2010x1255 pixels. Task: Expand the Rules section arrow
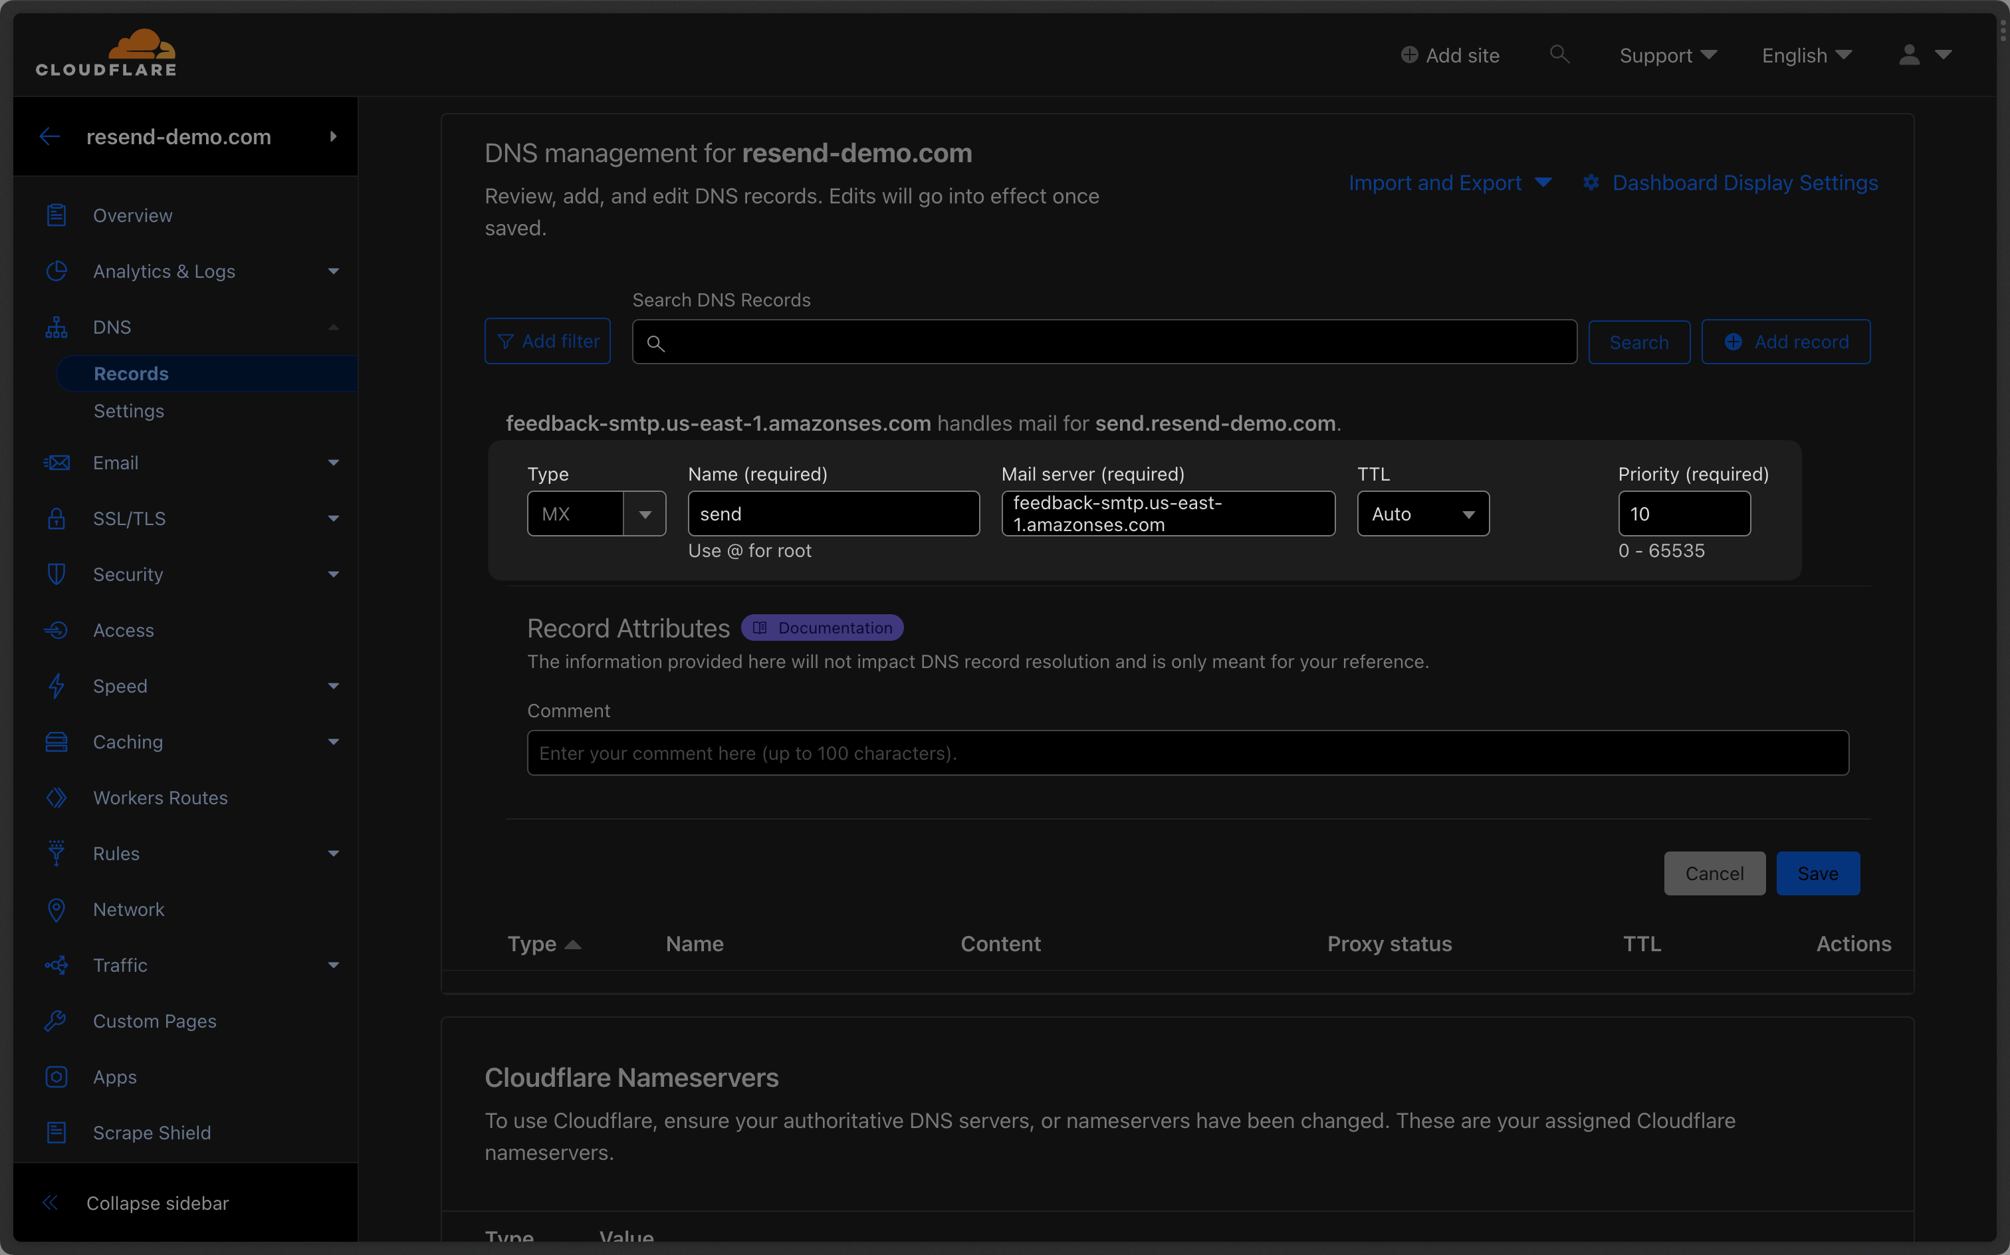pos(334,854)
